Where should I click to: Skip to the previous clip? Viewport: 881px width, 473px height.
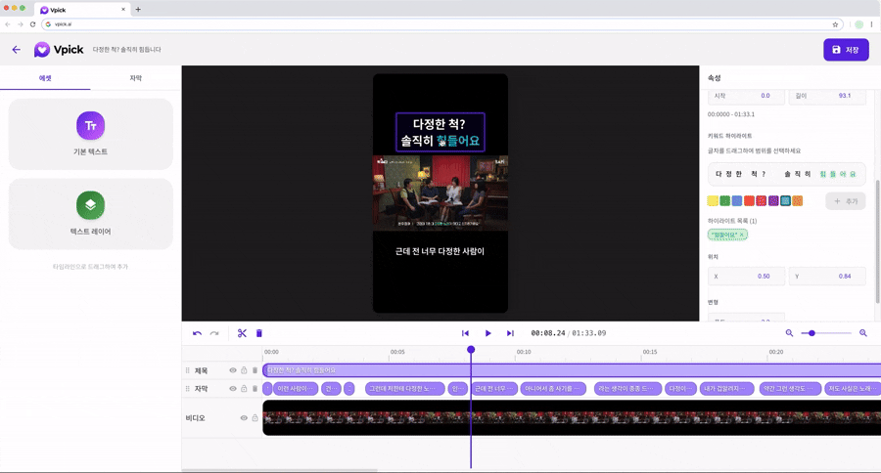click(466, 333)
